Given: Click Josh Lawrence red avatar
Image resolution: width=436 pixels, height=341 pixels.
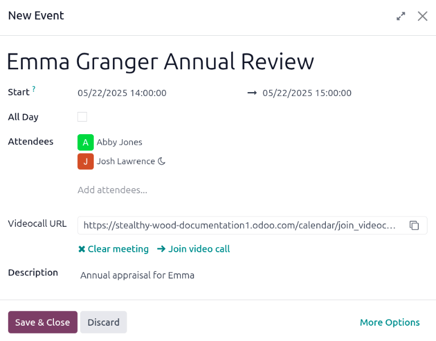Looking at the screenshot, I should point(85,161).
